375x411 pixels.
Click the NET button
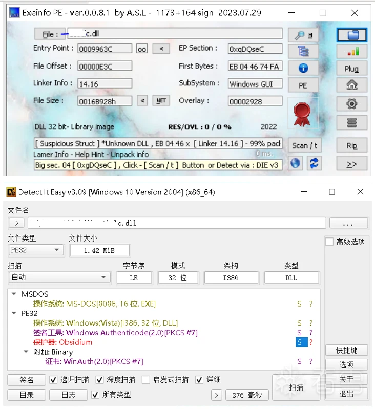161,101
